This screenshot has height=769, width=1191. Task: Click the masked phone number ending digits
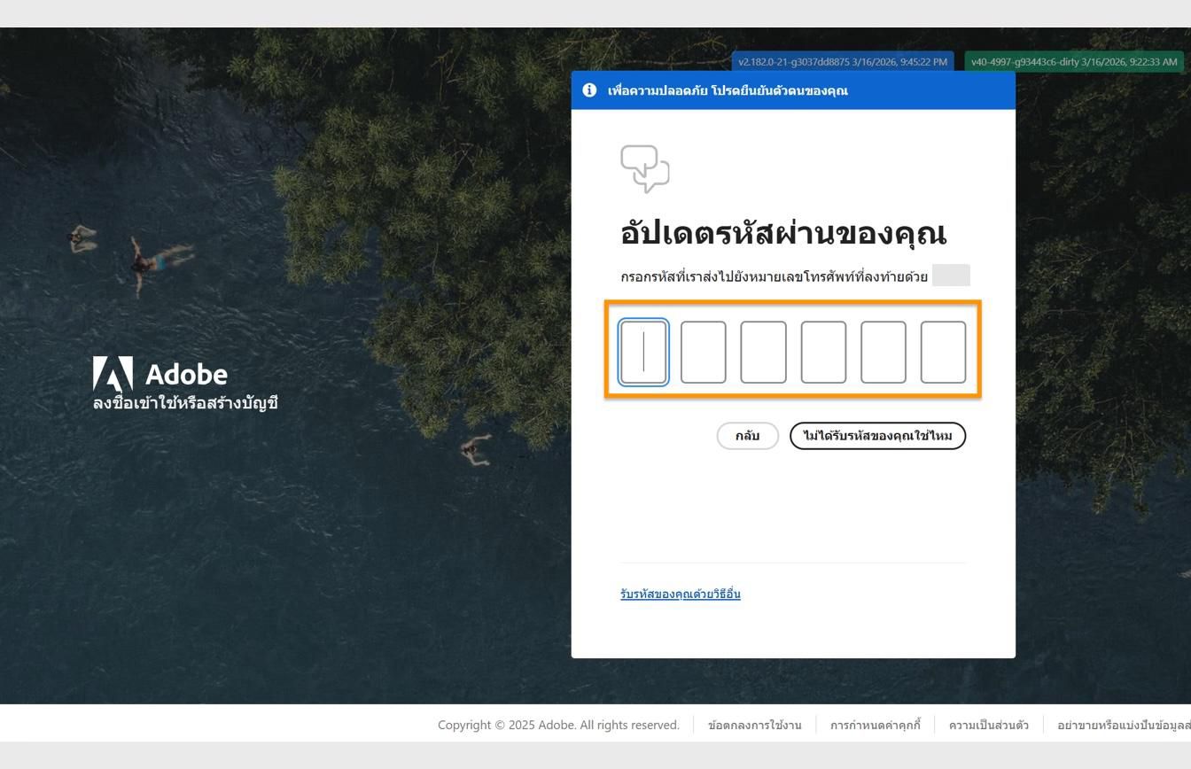click(x=952, y=276)
